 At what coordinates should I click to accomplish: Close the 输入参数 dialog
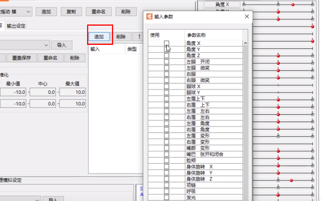[247, 17]
